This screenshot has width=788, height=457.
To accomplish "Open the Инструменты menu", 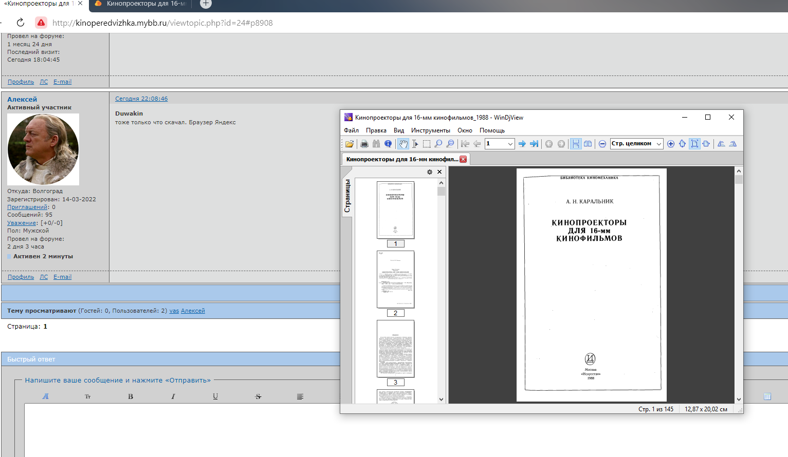I will 431,130.
